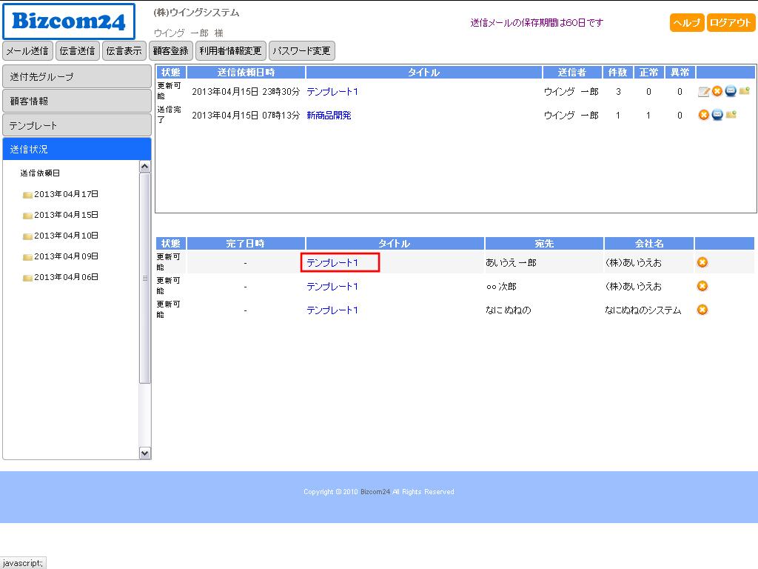Click the orange delete icon in 新商品開発 row

pyautogui.click(x=704, y=115)
